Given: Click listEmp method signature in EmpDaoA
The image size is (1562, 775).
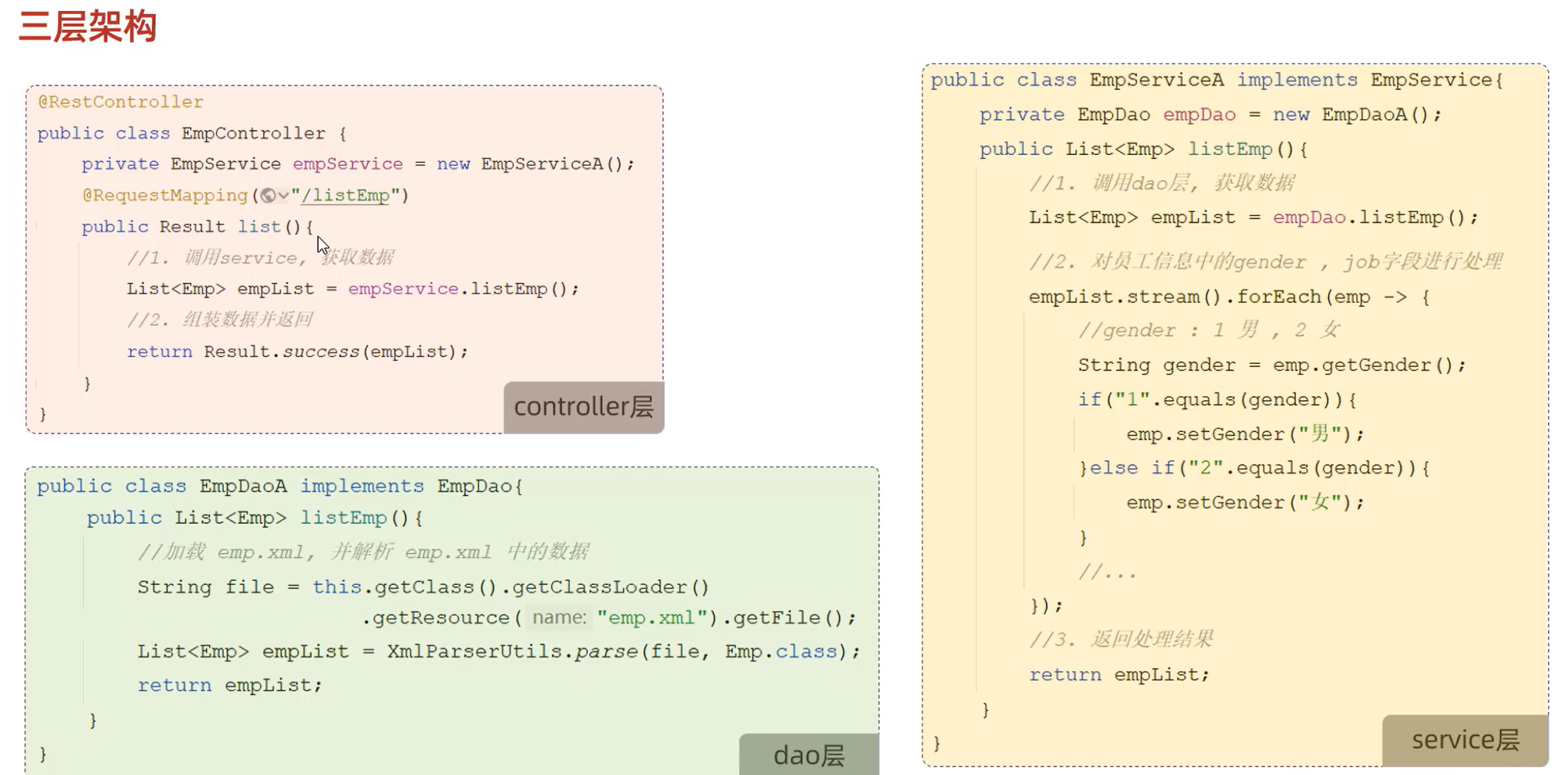Looking at the screenshot, I should point(254,517).
